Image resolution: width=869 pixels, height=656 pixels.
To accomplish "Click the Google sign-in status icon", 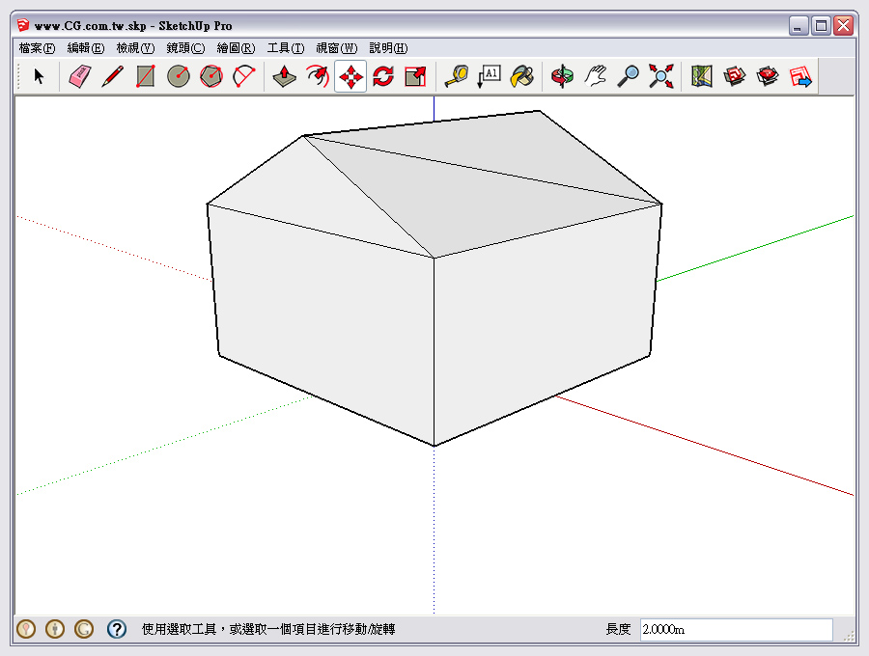I will (x=84, y=629).
